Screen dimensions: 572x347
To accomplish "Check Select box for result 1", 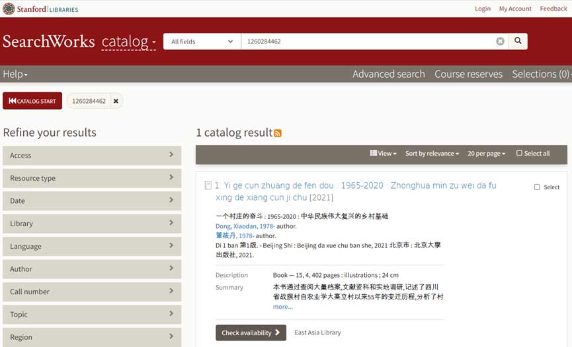I will (537, 187).
